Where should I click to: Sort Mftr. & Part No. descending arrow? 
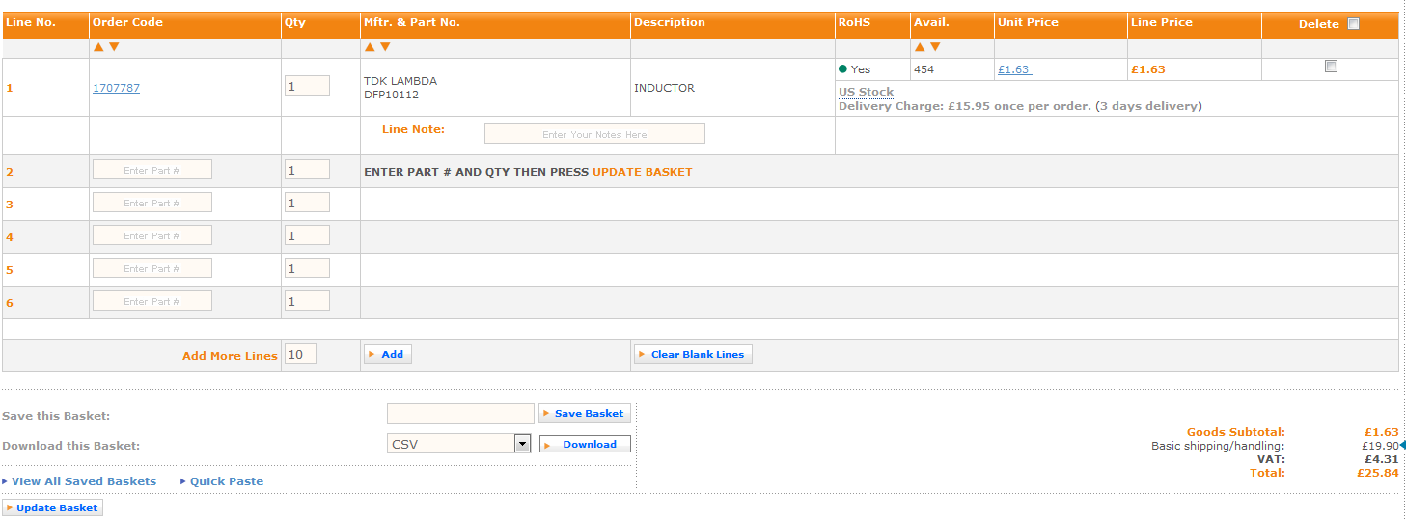[x=385, y=47]
